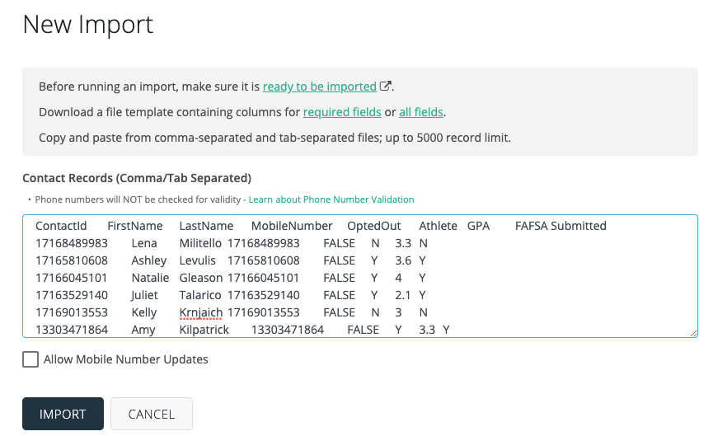The image size is (713, 436).
Task: Click the "Allow Mobile Number Updates" label text
Action: click(x=125, y=359)
